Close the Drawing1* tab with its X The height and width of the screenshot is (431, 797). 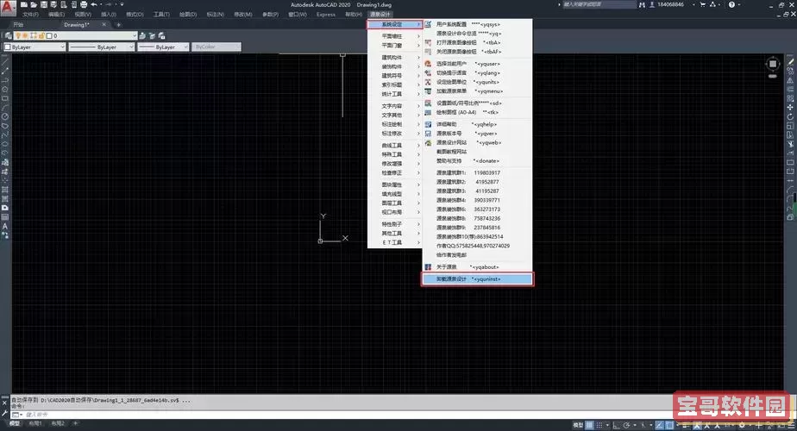104,24
